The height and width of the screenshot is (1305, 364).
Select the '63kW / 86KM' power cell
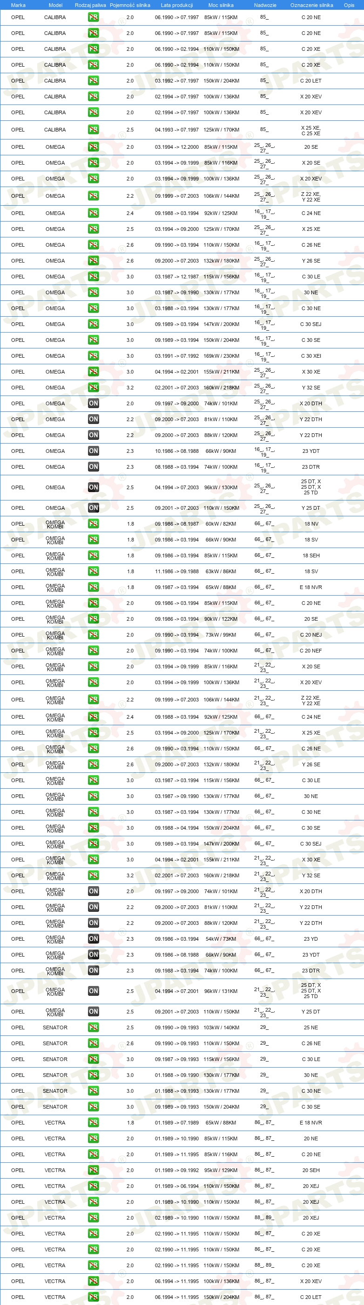pos(222,571)
